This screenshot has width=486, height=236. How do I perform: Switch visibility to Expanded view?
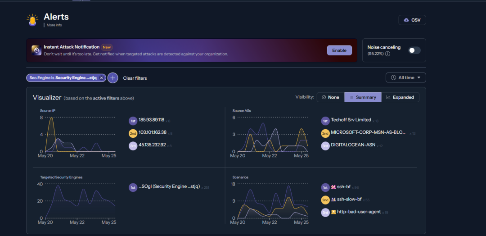[x=400, y=97]
